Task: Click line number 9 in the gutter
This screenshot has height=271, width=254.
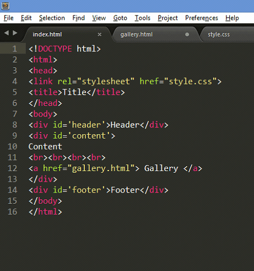Action: click(x=14, y=136)
